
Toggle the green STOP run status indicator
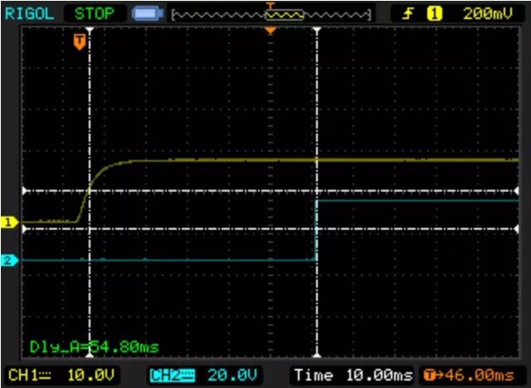tap(94, 13)
